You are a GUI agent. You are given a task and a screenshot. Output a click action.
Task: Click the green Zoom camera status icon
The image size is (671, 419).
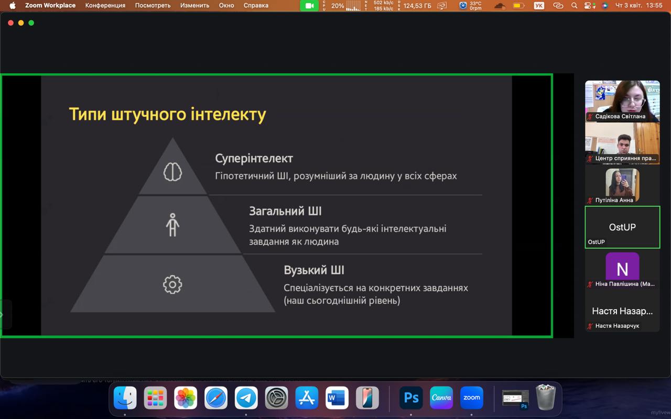pyautogui.click(x=309, y=6)
